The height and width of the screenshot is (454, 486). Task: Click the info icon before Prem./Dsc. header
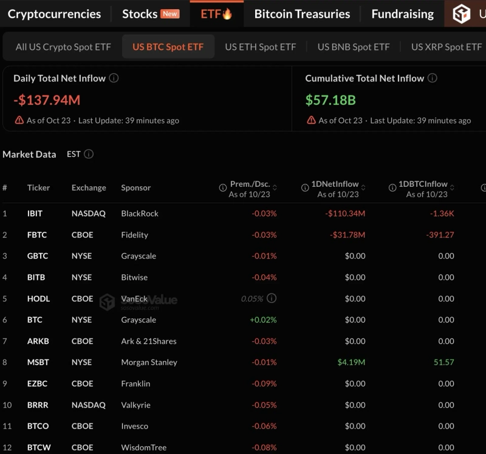click(x=223, y=187)
